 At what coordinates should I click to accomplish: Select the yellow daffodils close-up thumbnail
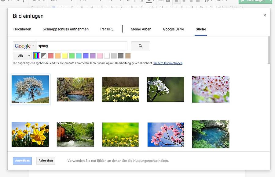(30, 134)
